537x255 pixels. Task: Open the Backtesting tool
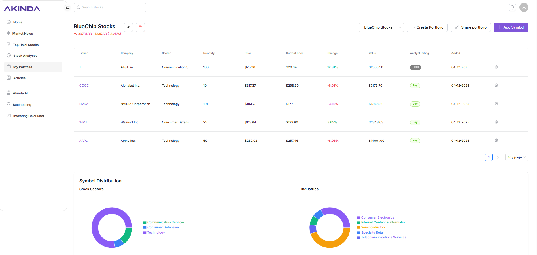22,104
